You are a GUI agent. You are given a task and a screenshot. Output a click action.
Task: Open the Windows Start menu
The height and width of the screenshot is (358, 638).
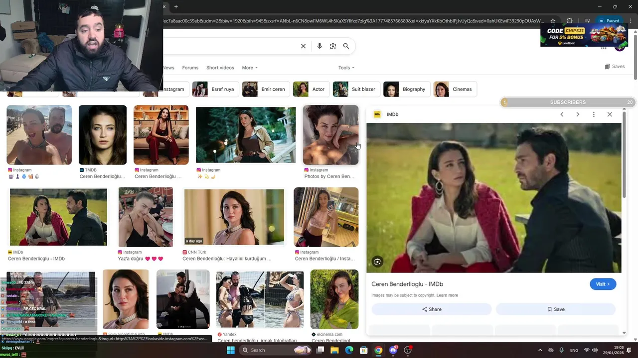pyautogui.click(x=230, y=350)
